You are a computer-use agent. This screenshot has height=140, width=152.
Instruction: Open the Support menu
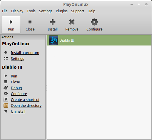pyautogui.click(x=78, y=11)
